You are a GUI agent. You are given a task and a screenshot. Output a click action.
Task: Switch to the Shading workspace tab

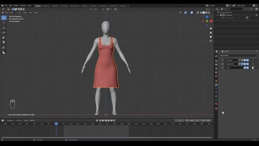click(x=84, y=6)
